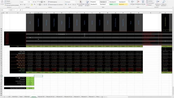The image size is (174, 98).
Task: Expand the formula bar with its arrow
Action: point(173,10)
